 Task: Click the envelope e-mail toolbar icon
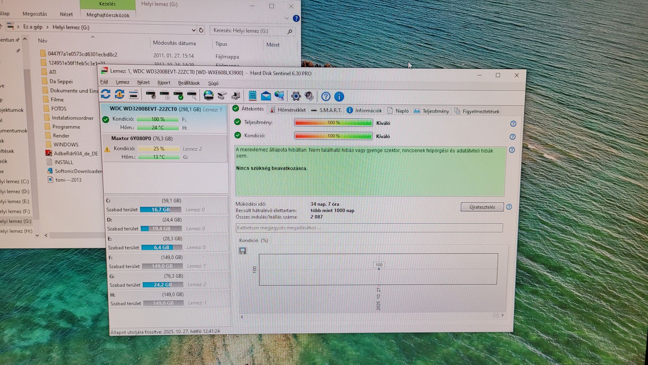pos(266,96)
